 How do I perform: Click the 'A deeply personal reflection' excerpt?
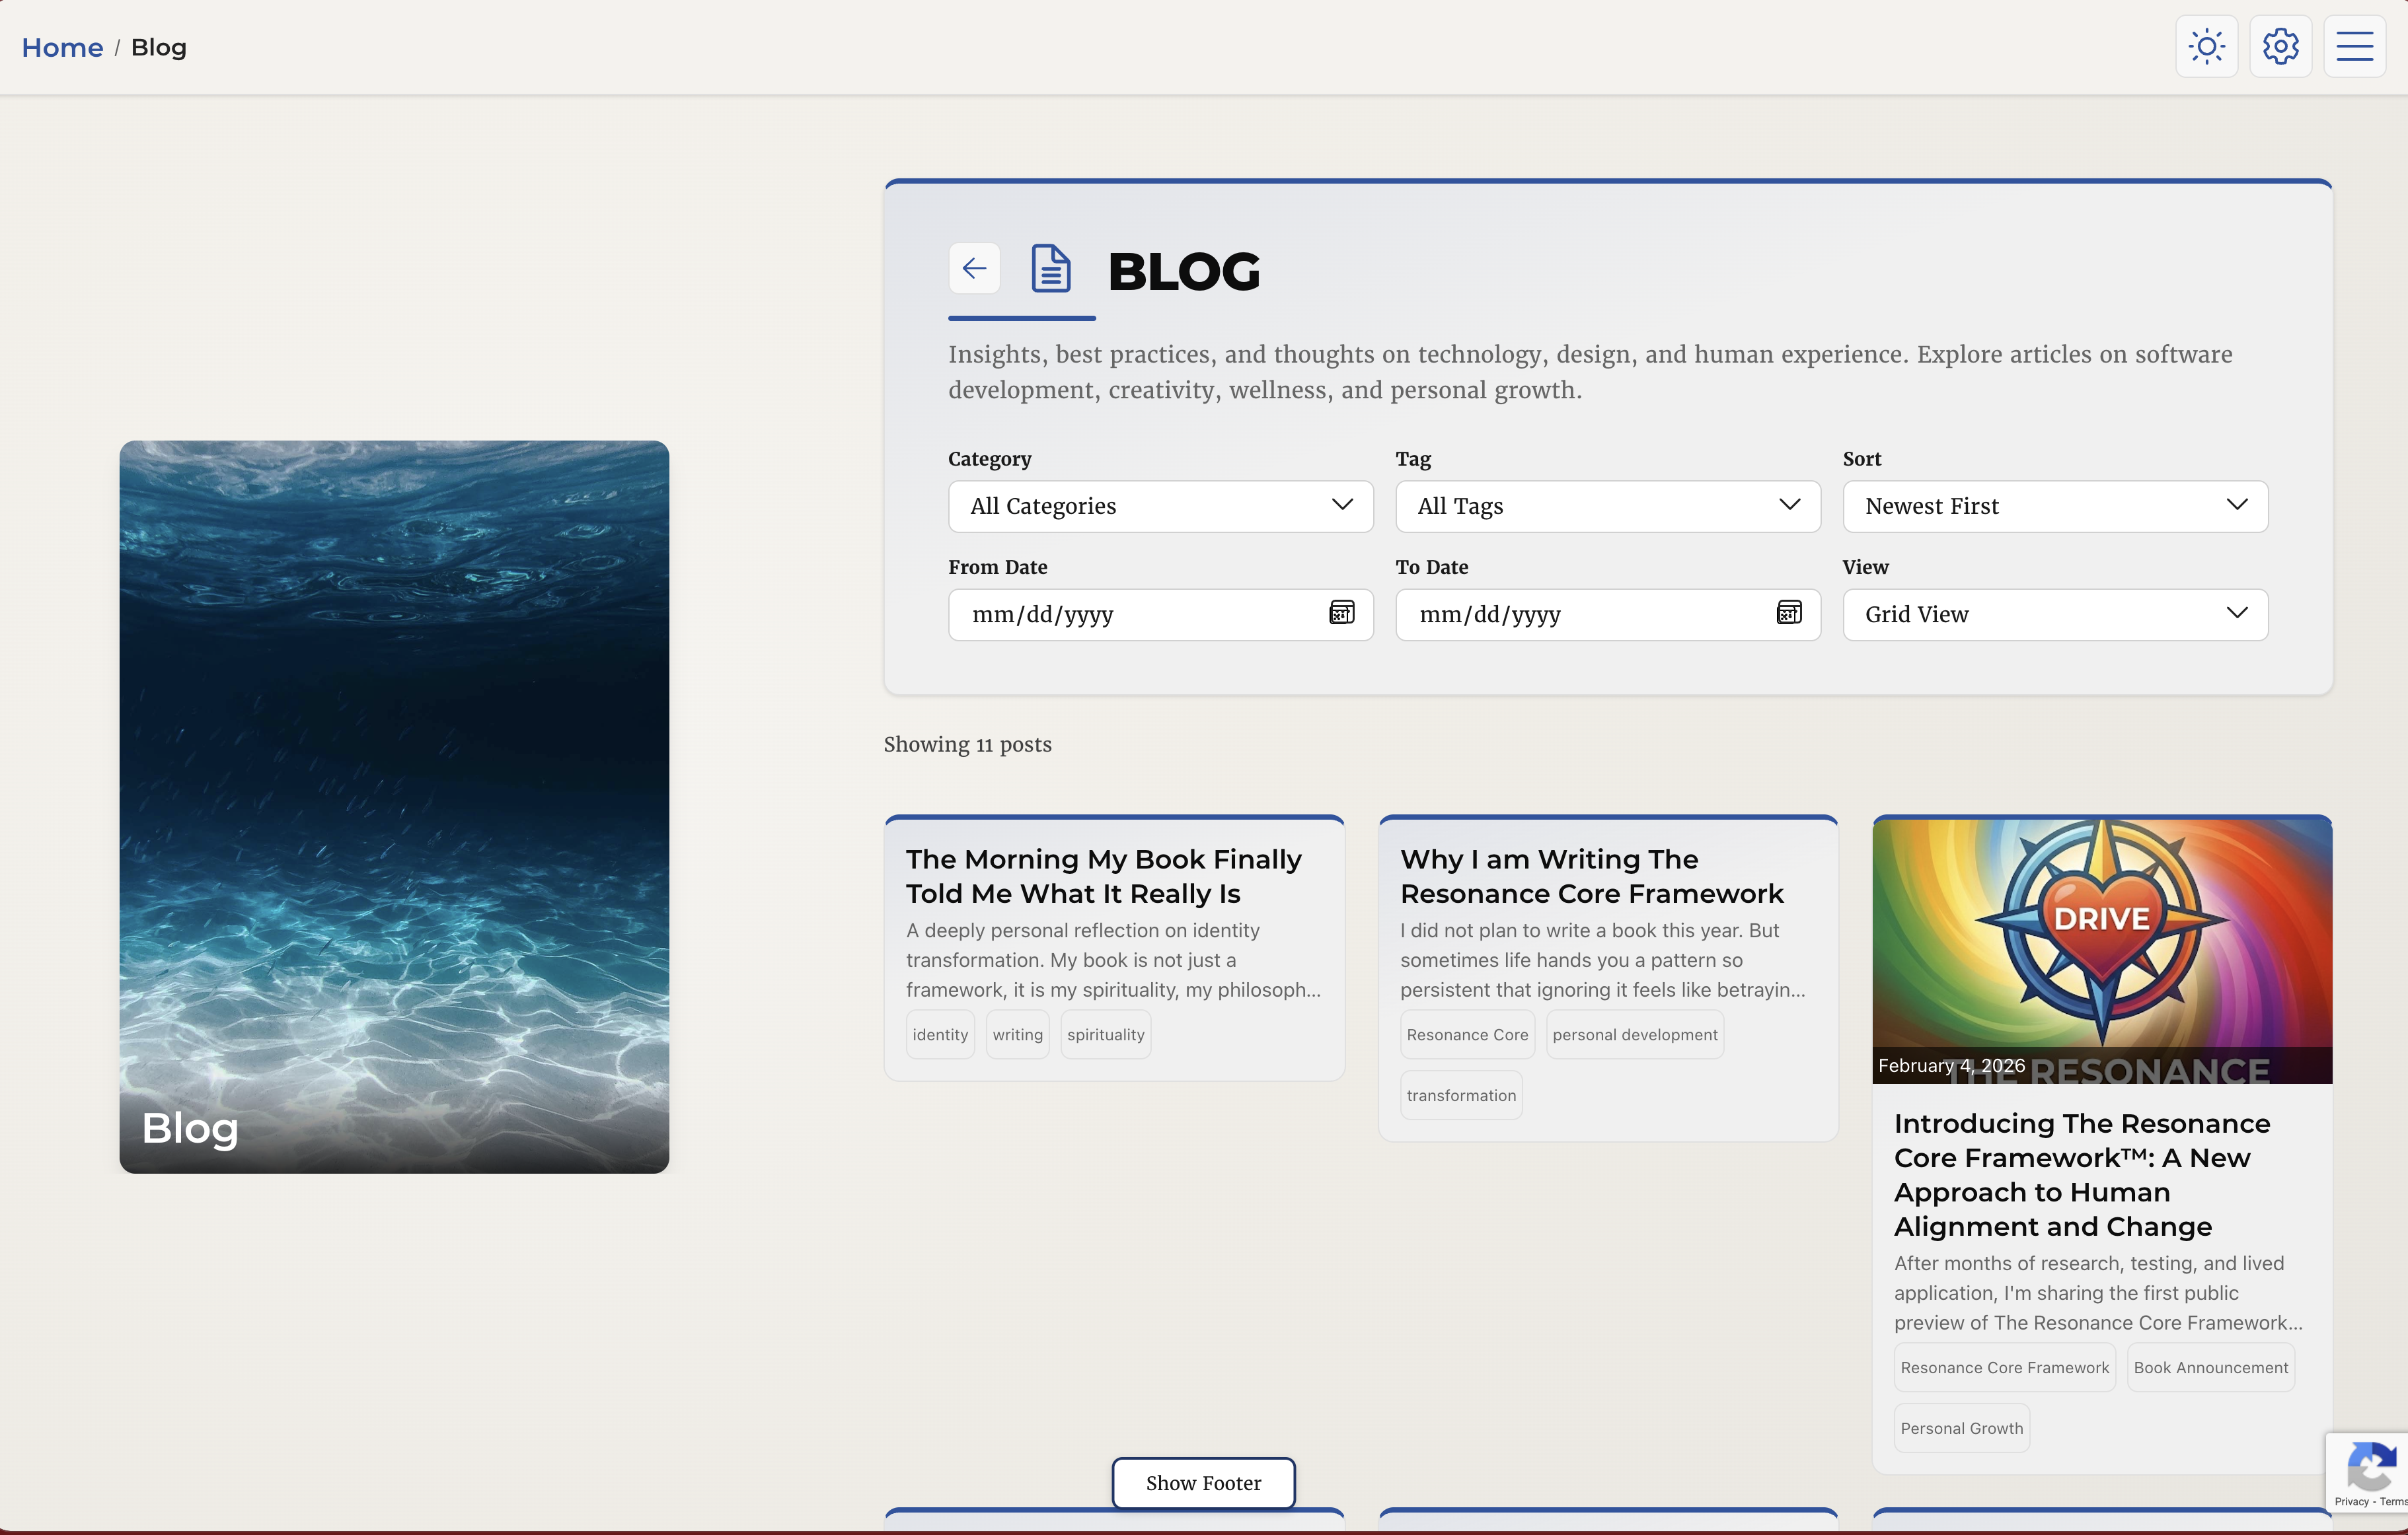pos(1113,959)
